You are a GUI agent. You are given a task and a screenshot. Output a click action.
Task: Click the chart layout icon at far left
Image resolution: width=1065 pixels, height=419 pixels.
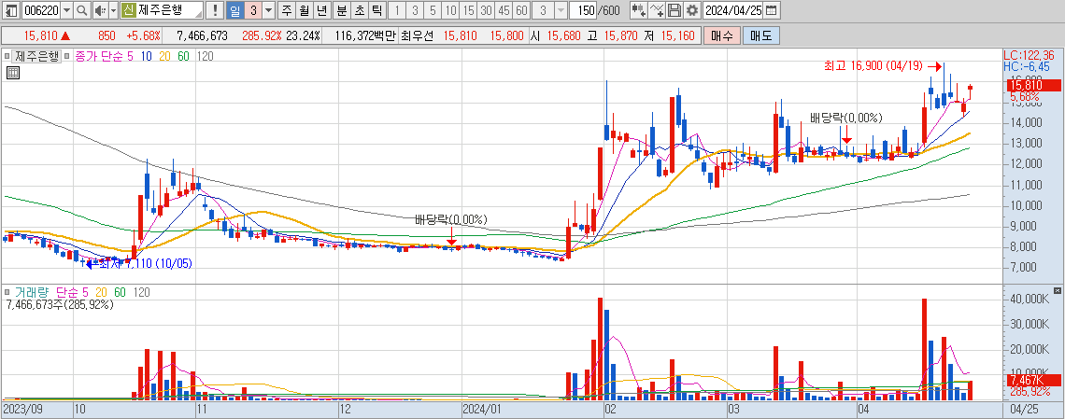pos(11,10)
